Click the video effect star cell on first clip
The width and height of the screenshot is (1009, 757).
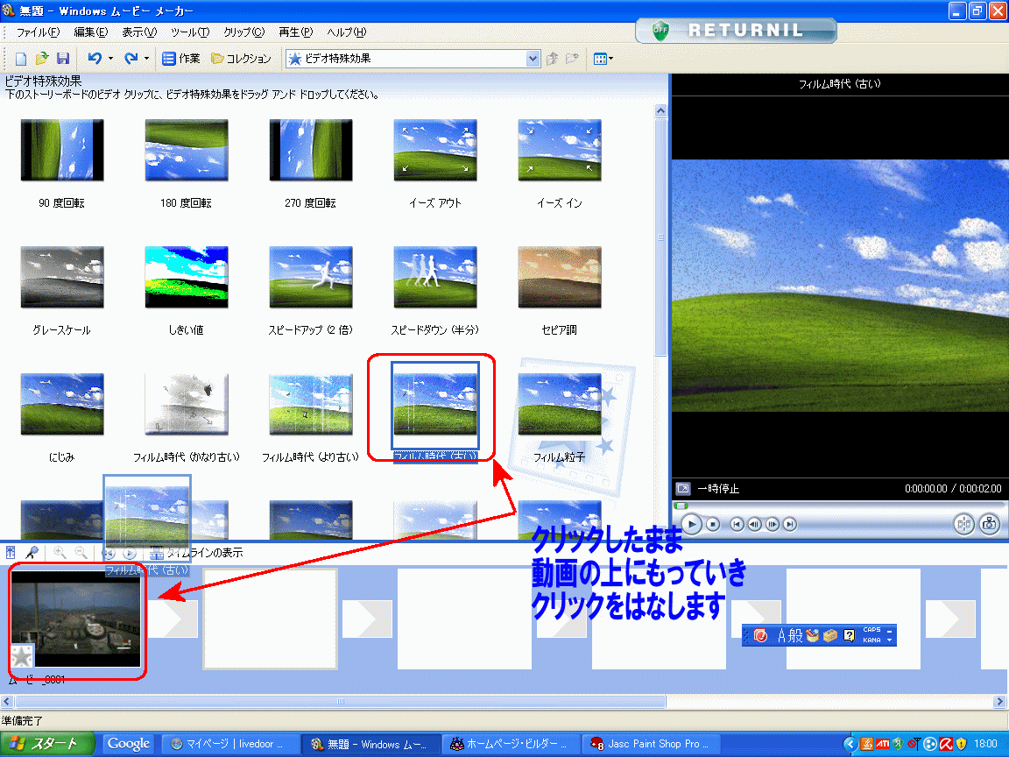pos(22,656)
